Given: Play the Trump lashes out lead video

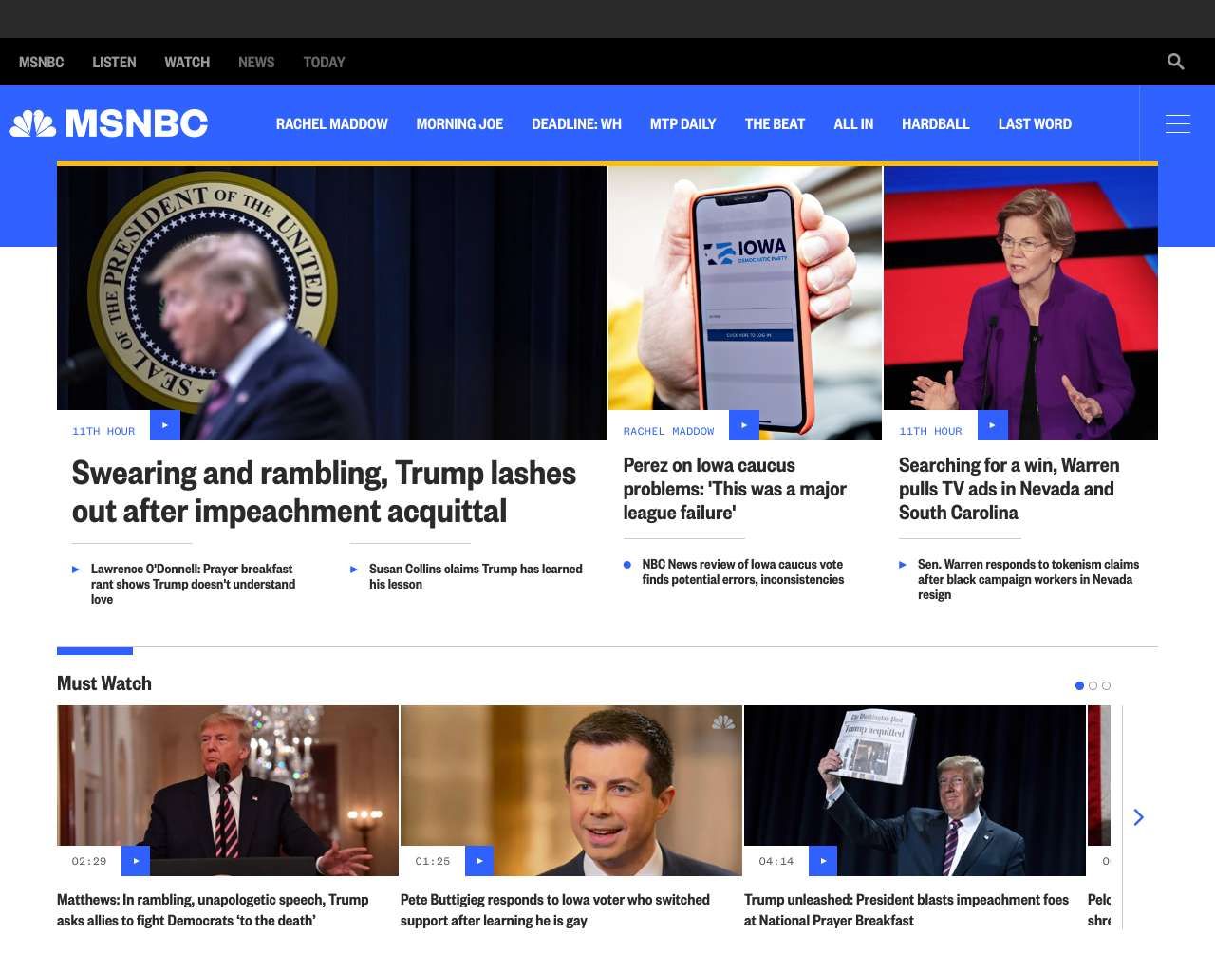Looking at the screenshot, I should point(165,425).
